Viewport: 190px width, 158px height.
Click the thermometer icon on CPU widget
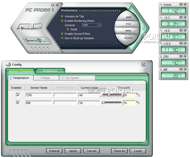[161, 56]
